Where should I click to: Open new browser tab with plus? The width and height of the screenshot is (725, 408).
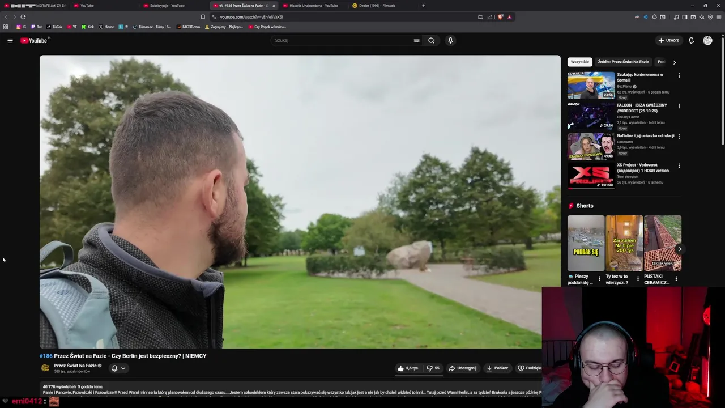point(423,6)
